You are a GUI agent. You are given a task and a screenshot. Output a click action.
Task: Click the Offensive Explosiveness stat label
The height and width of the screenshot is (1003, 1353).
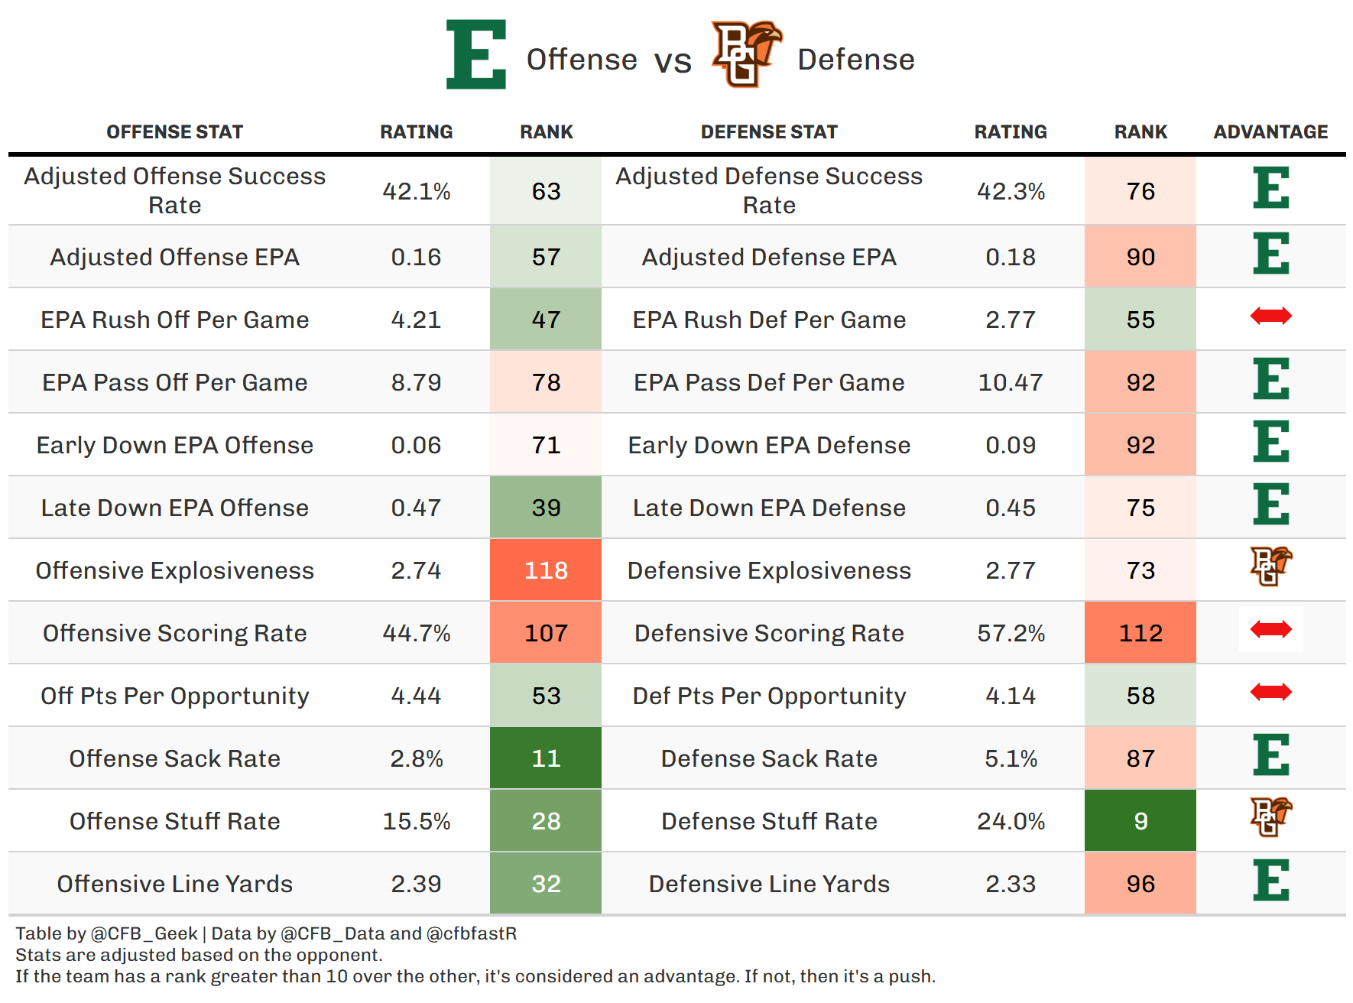(174, 570)
